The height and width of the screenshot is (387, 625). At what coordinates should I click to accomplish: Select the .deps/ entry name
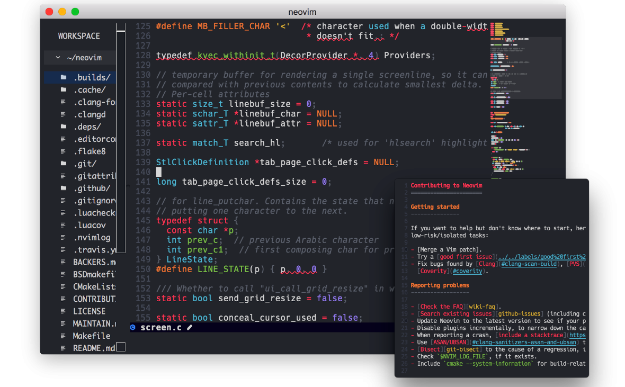[x=87, y=127]
